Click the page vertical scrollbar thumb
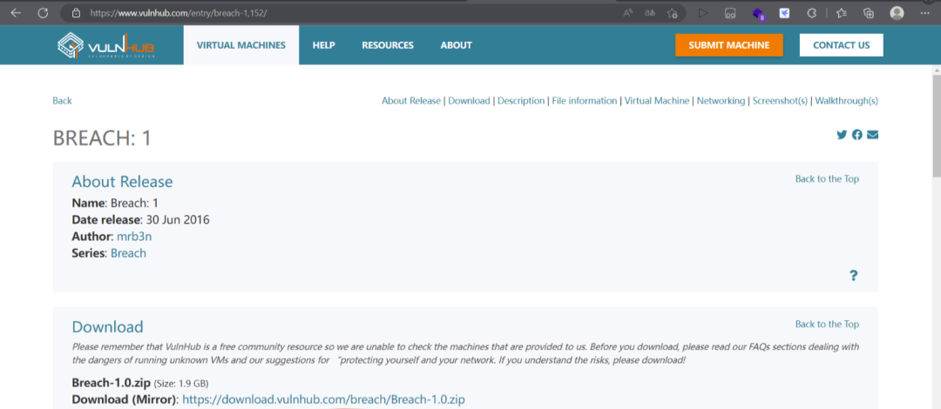The height and width of the screenshot is (409, 941). coord(936,126)
